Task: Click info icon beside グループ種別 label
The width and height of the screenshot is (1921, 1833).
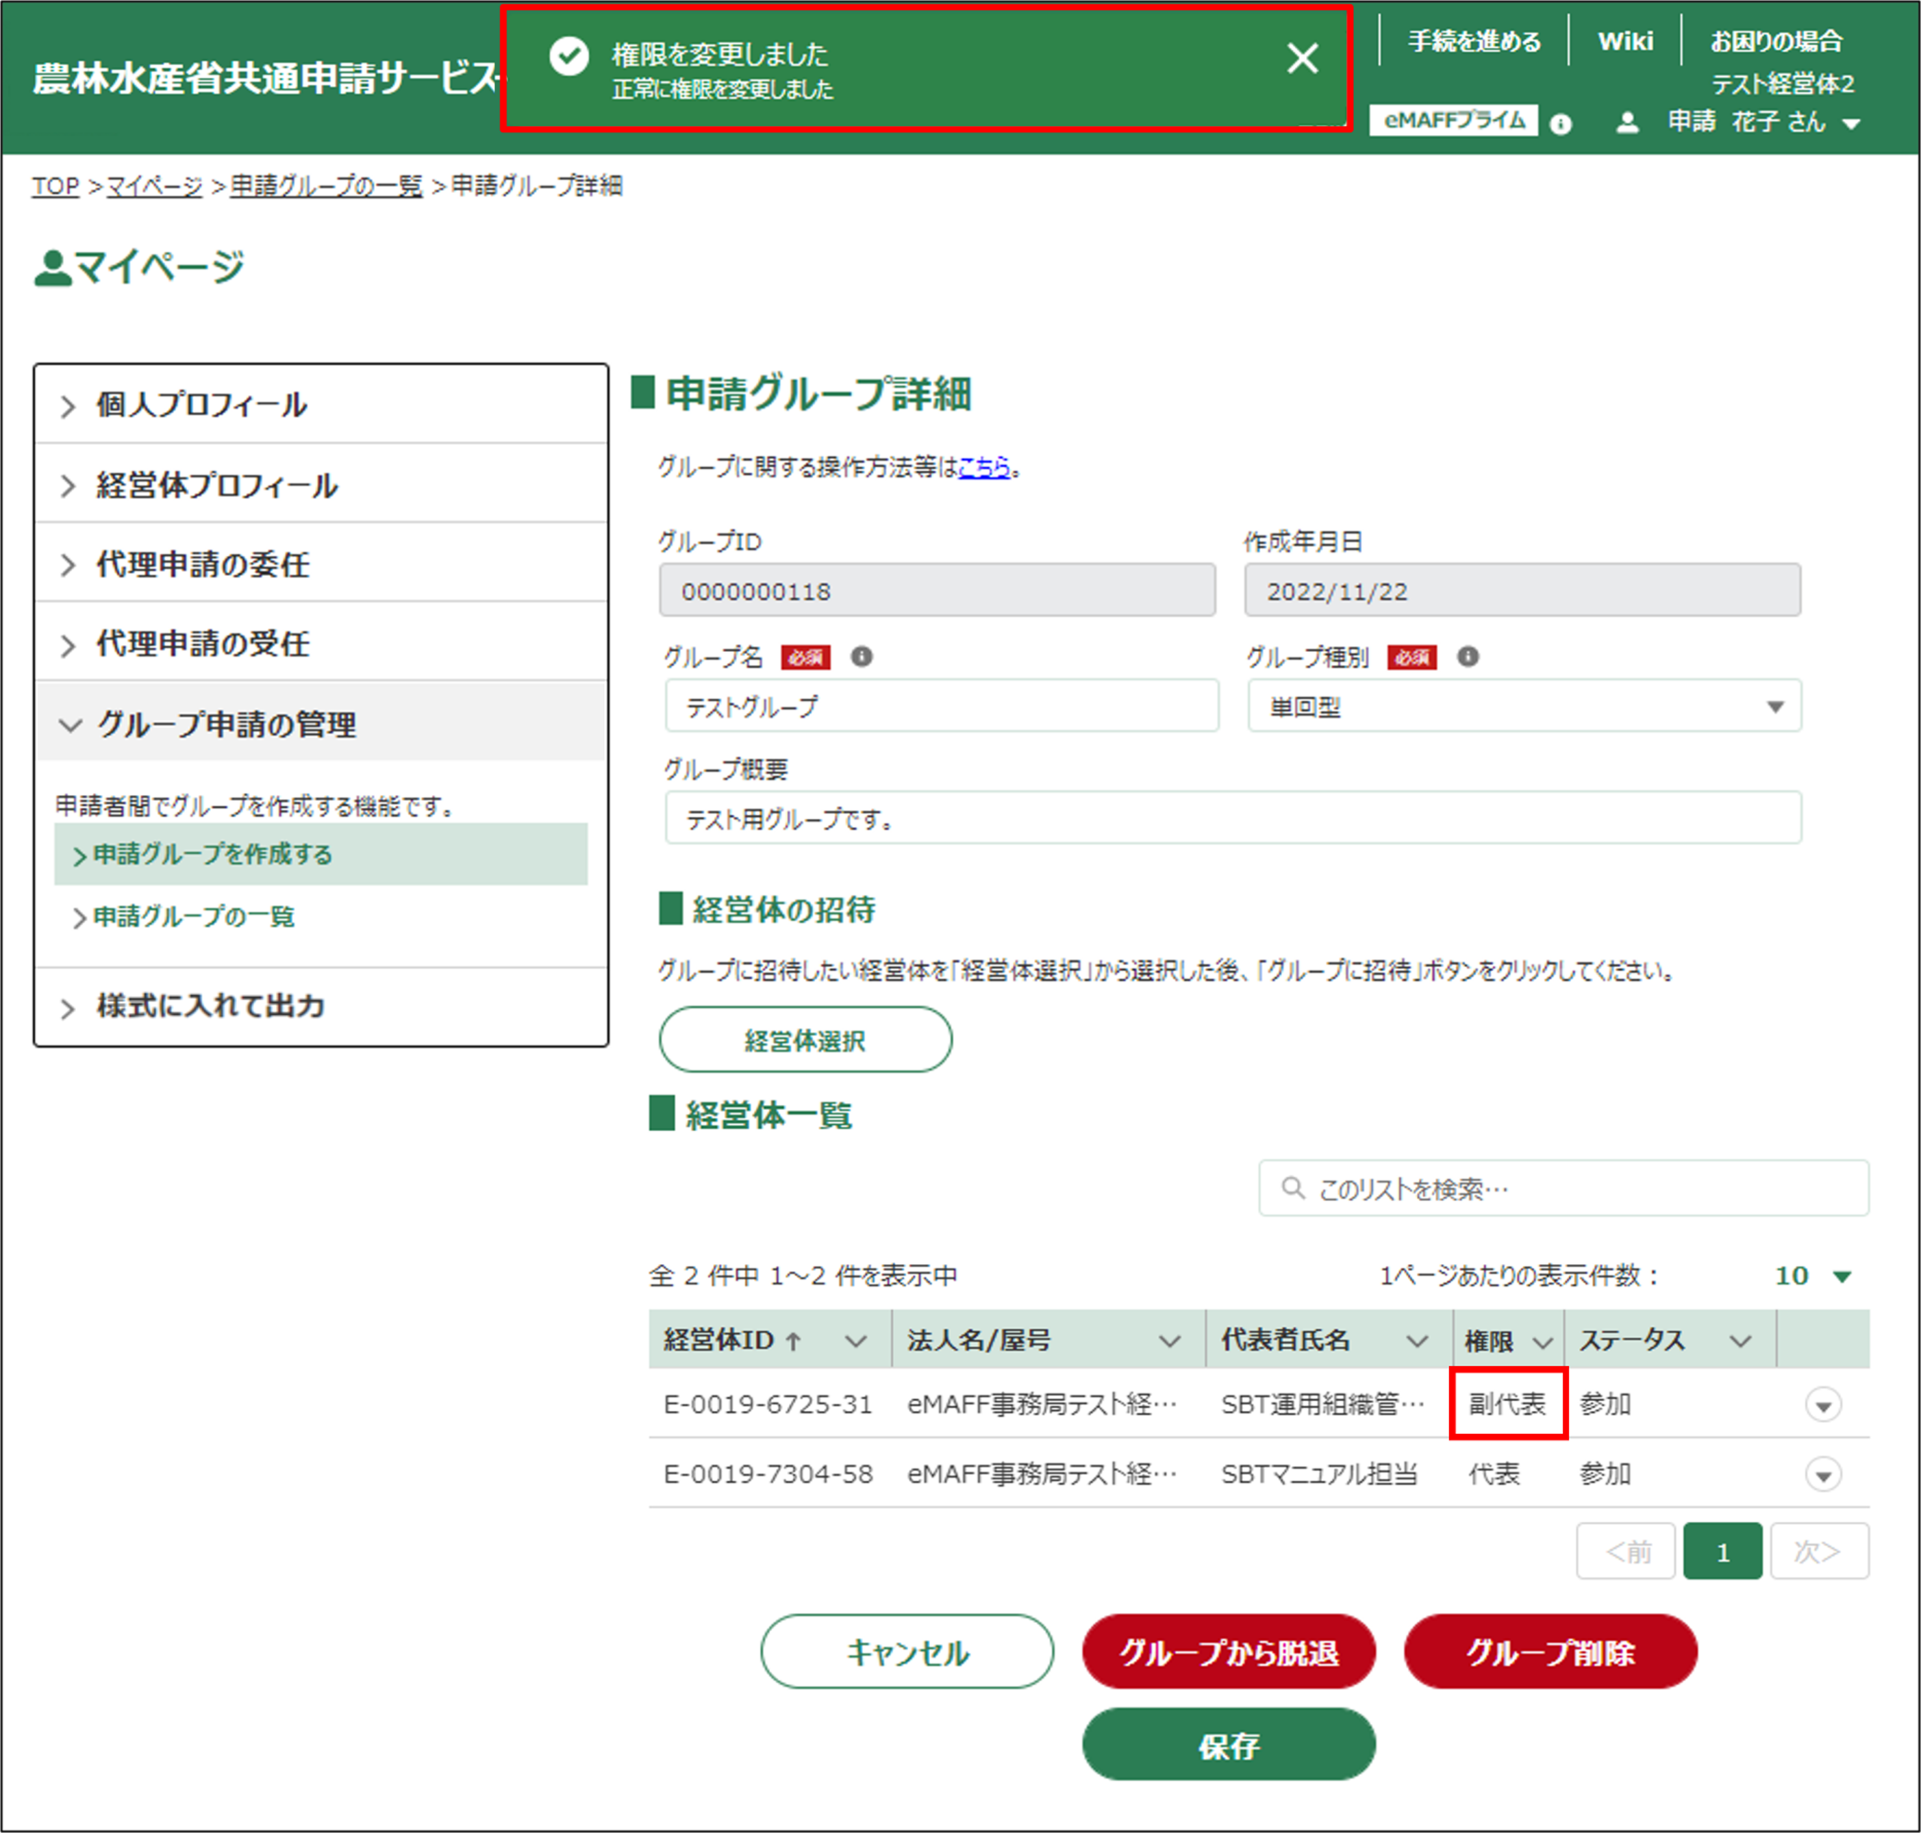Action: point(1468,657)
